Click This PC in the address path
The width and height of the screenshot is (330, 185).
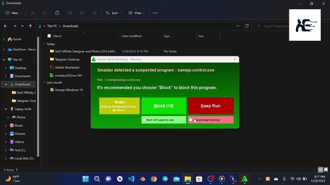click(52, 26)
